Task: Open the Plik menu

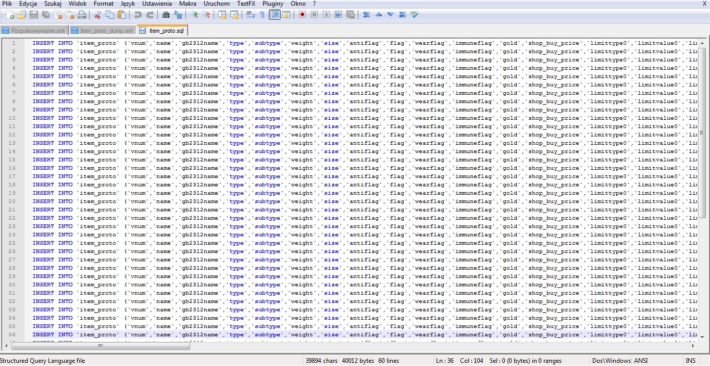Action: tap(7, 4)
